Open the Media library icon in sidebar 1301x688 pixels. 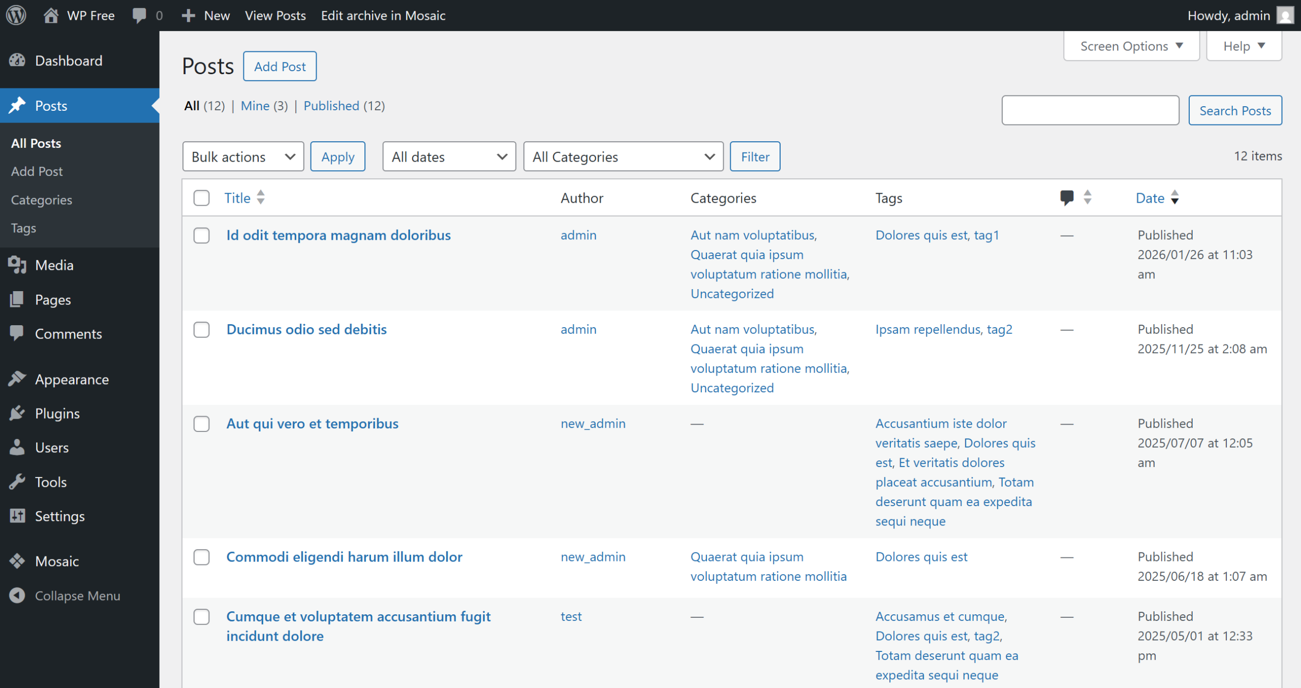(x=17, y=265)
